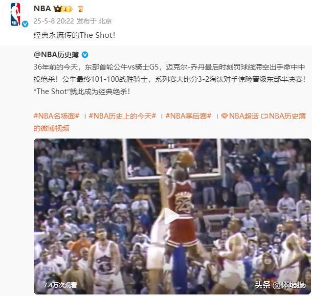This screenshot has height=296, width=312.
Task: Open the NBA logo avatar
Action: pyautogui.click(x=15, y=14)
